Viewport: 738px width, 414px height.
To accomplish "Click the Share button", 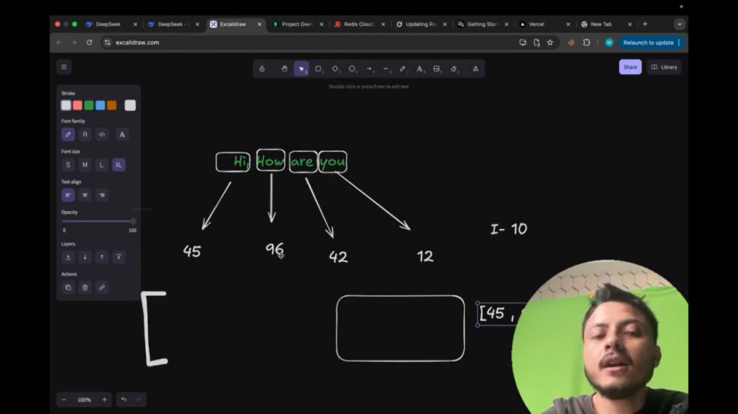I will (x=630, y=67).
